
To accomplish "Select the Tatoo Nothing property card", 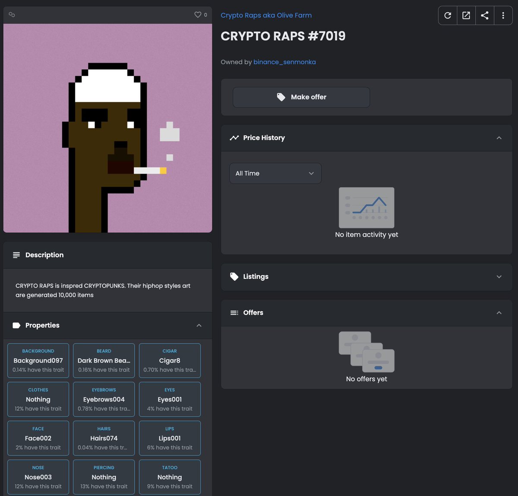I will tap(170, 477).
